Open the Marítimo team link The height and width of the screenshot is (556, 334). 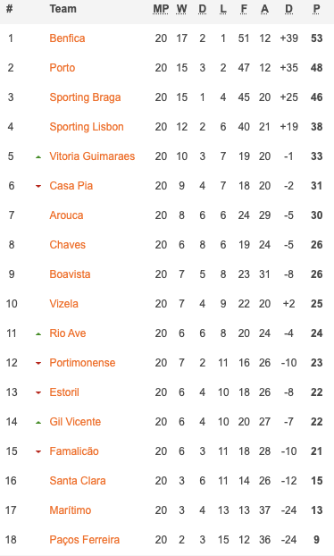point(71,510)
